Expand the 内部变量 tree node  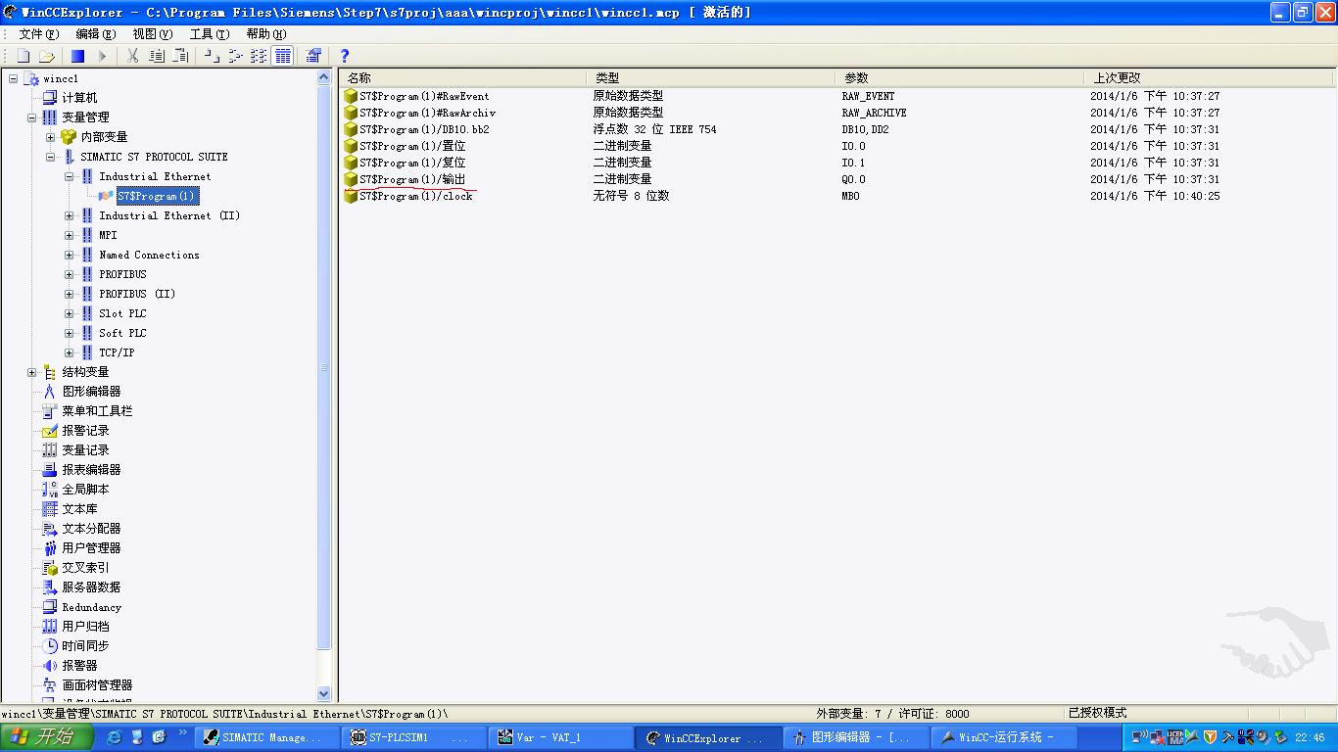pos(51,137)
